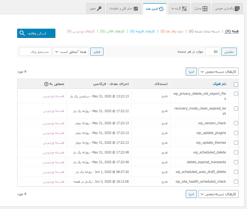Click the top اجرا button

[x=191, y=72]
